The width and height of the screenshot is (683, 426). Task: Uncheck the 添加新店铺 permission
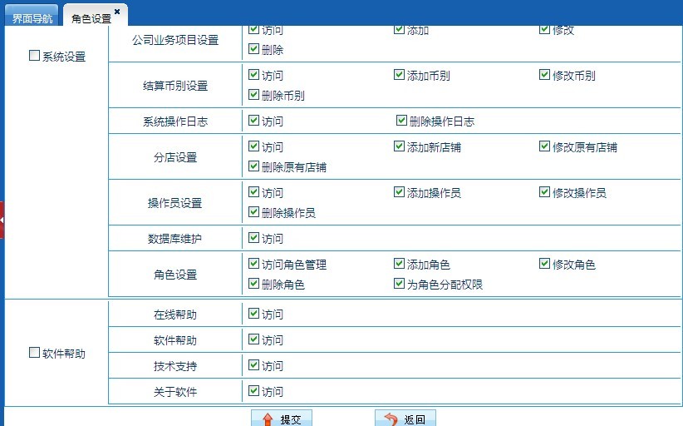[x=399, y=146]
